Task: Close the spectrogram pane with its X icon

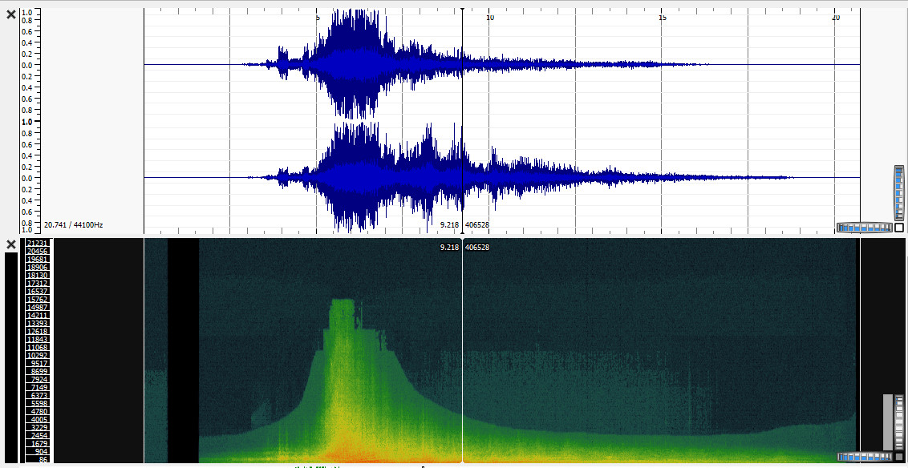Action: click(x=11, y=244)
